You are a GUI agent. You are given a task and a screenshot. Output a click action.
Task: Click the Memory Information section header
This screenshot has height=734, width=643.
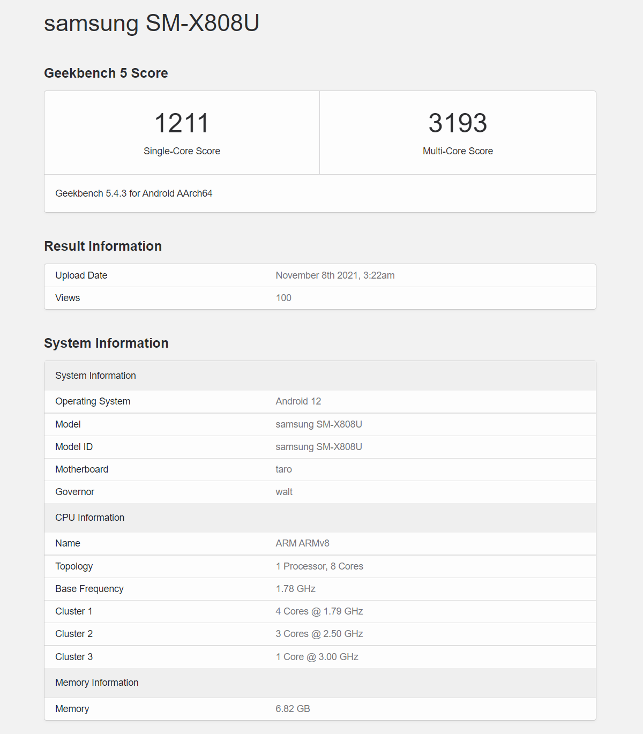tap(97, 683)
